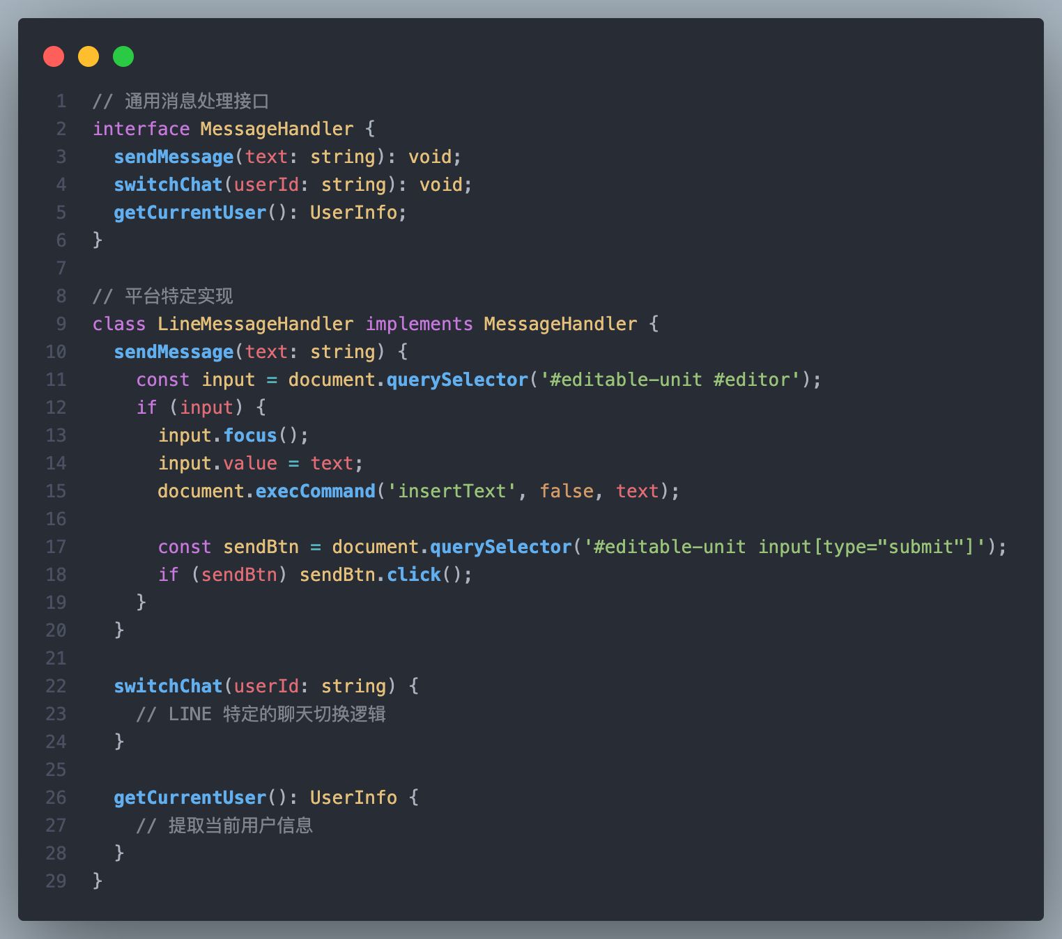Screen dimensions: 1062x939
Task: Click 'getCurrentUser' on line 5
Action: point(190,212)
